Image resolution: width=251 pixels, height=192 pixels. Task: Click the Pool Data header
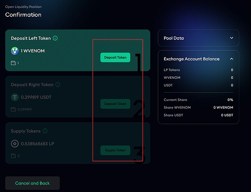198,38
